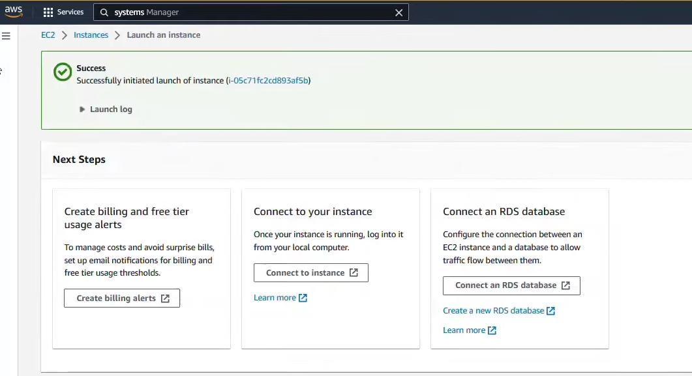Open the sidebar hamburger icon
Image resolution: width=692 pixels, height=376 pixels.
(x=7, y=36)
